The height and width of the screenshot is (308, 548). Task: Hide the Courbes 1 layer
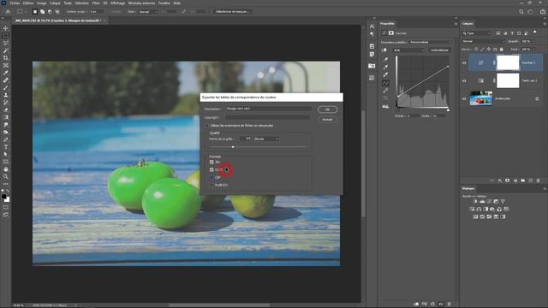(464, 62)
